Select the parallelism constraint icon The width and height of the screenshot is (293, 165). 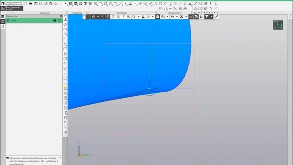tap(165, 4)
